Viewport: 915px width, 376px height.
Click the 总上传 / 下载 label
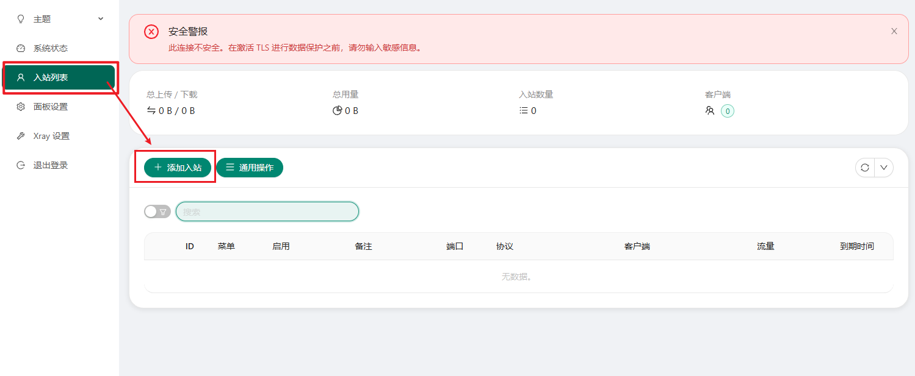172,94
